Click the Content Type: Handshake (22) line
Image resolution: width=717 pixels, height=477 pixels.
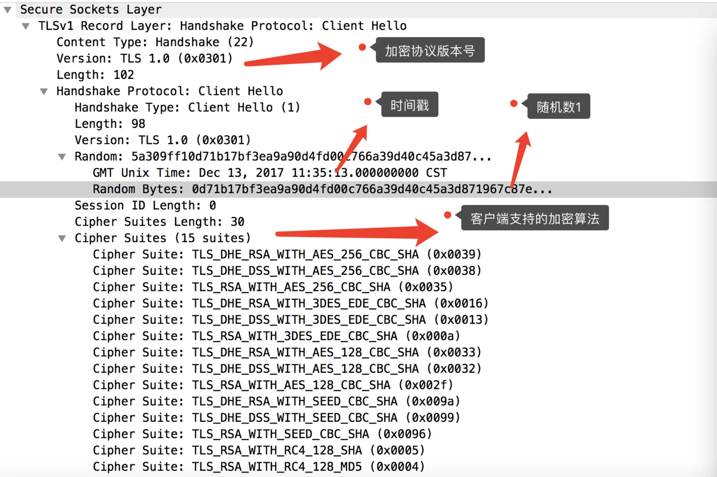tap(155, 42)
